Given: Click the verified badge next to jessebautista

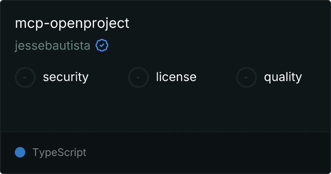Looking at the screenshot, I should [102, 45].
